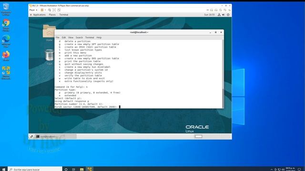Open the Terminal menu in the terminal window
Screen dimensions: 305x171
90,38
